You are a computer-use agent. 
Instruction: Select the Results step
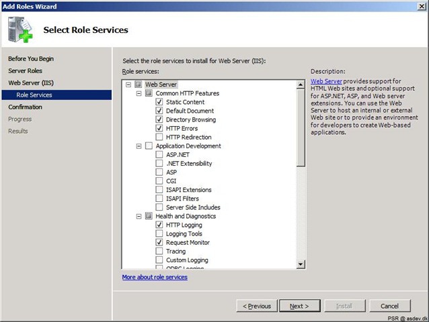[x=18, y=131]
